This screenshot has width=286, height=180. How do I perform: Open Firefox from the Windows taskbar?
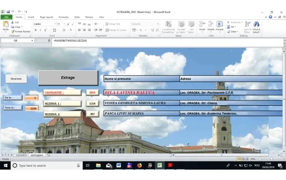[x=140, y=165]
